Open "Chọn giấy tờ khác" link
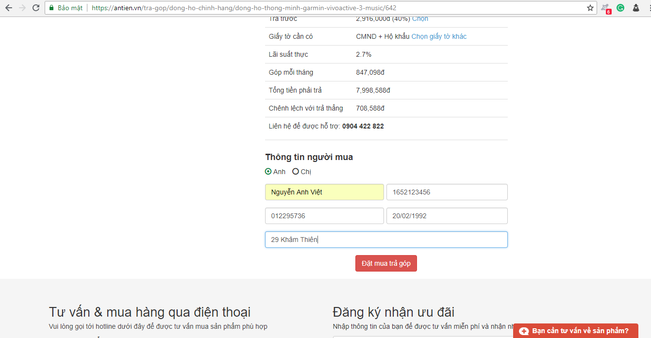Screen dimensions: 651x338 coord(439,36)
